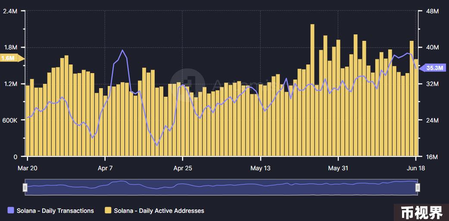Click the 600K left axis label
The height and width of the screenshot is (221, 449).
point(10,120)
